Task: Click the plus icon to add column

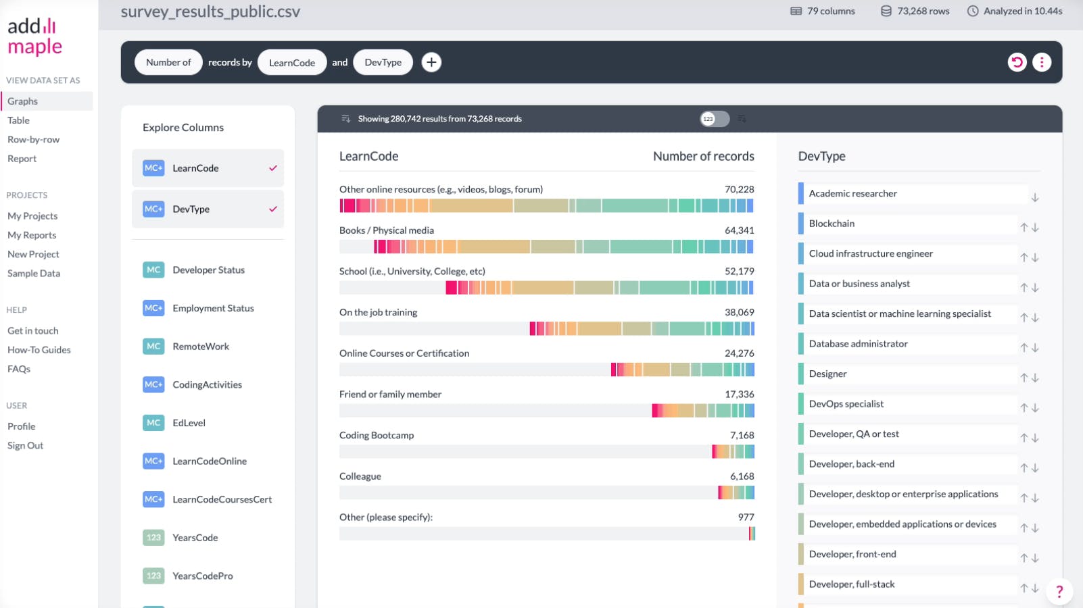Action: point(431,62)
